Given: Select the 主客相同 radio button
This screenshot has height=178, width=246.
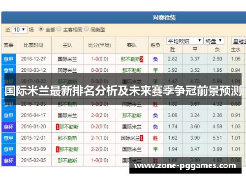Looking at the screenshot, I should [59, 29].
